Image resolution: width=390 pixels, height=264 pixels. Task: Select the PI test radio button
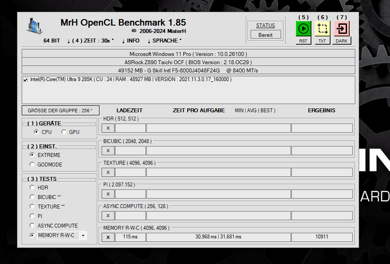coord(32,216)
